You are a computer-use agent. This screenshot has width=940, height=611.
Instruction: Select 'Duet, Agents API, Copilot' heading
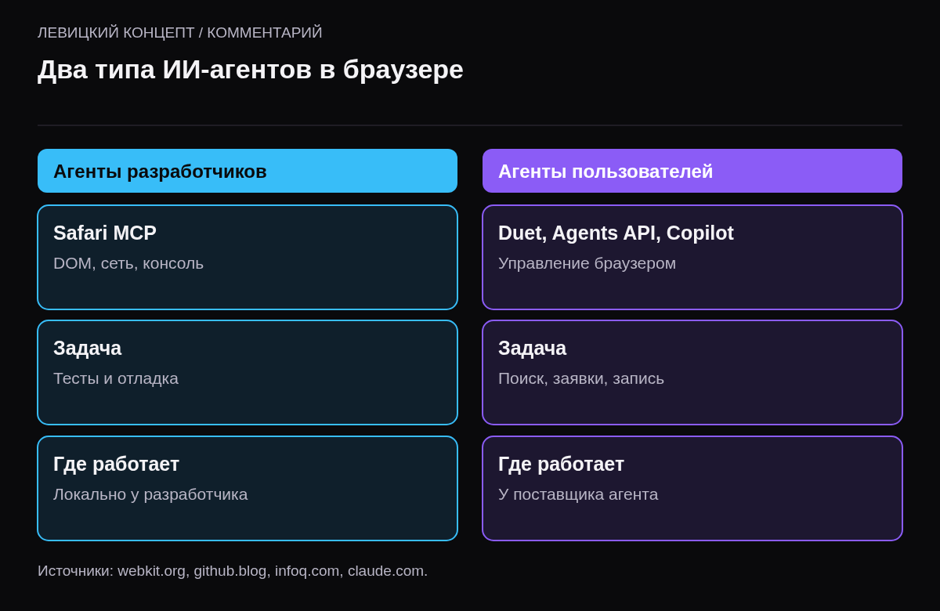(616, 233)
